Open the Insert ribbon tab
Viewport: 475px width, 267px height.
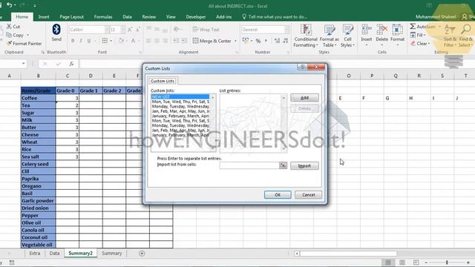tap(44, 17)
